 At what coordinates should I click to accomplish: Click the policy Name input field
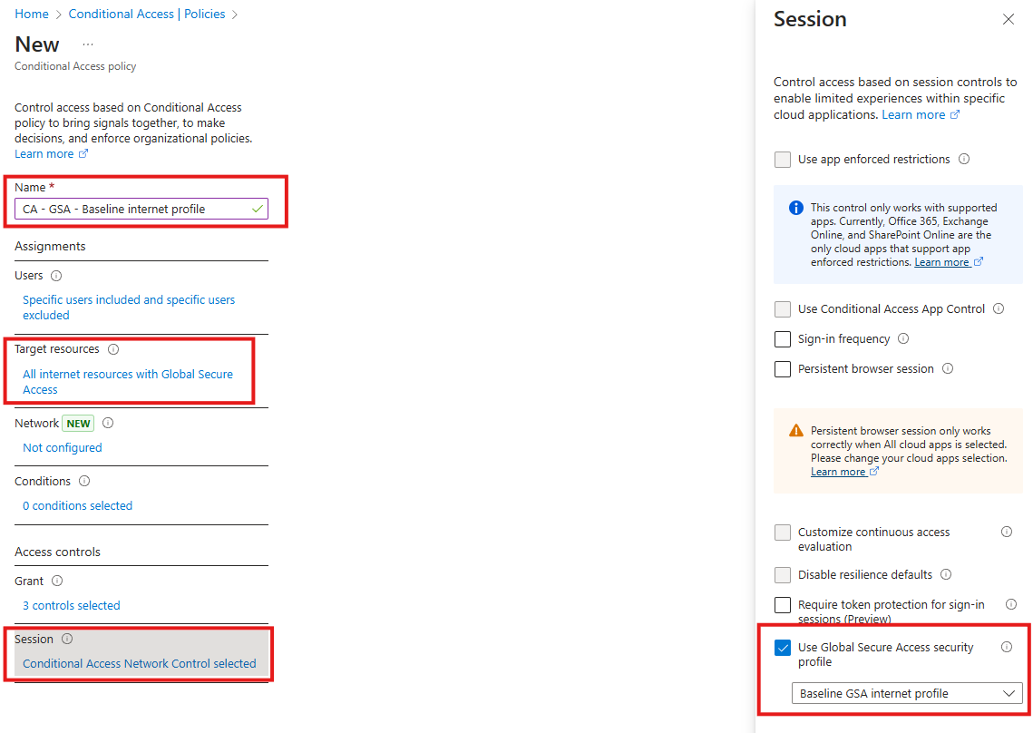pyautogui.click(x=141, y=208)
